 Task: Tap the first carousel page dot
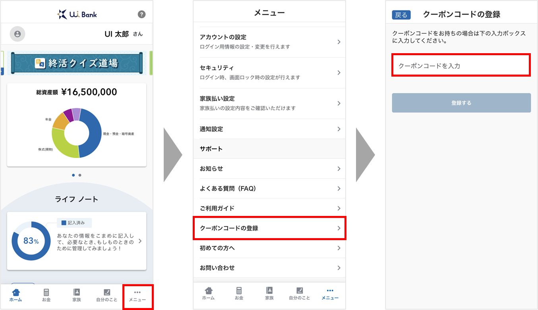coord(74,175)
